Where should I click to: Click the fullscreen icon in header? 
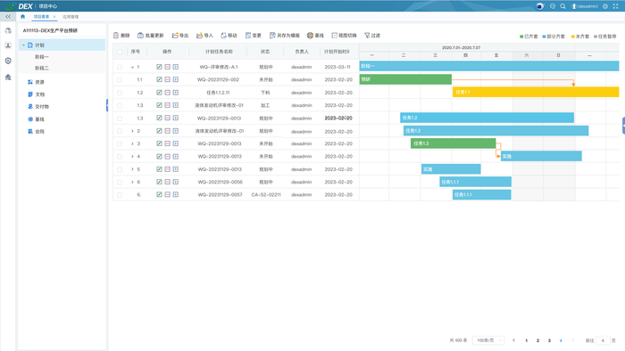click(x=615, y=6)
